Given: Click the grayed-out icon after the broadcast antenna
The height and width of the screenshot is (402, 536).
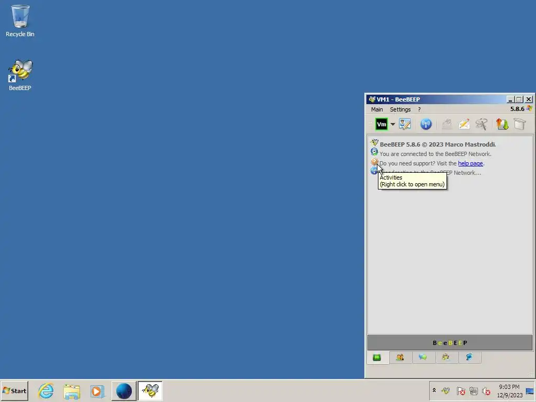Looking at the screenshot, I should pyautogui.click(x=447, y=124).
